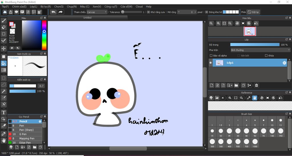Select the Bucket fill tool
This screenshot has width=292, height=156.
point(3,63)
